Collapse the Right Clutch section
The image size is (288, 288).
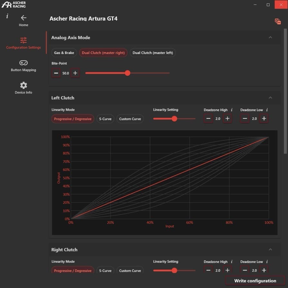(x=270, y=249)
